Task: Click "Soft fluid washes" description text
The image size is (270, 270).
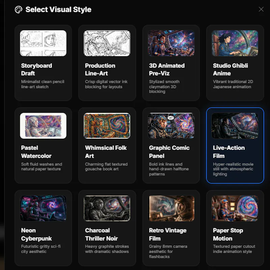Action: 42,167
